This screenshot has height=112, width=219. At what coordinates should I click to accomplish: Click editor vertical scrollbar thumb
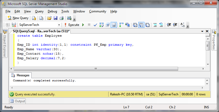(x=208, y=46)
